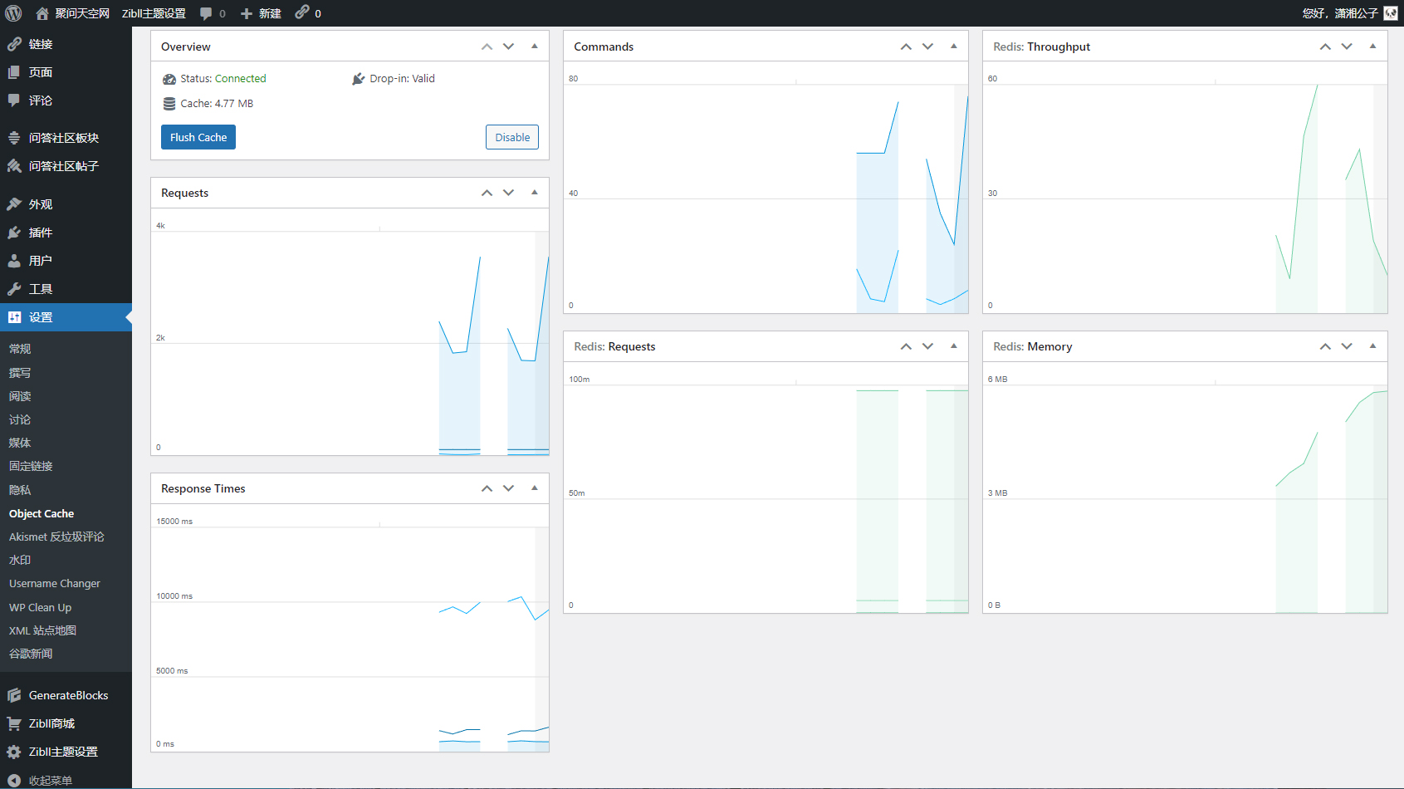Move Response Times panel down

point(509,488)
